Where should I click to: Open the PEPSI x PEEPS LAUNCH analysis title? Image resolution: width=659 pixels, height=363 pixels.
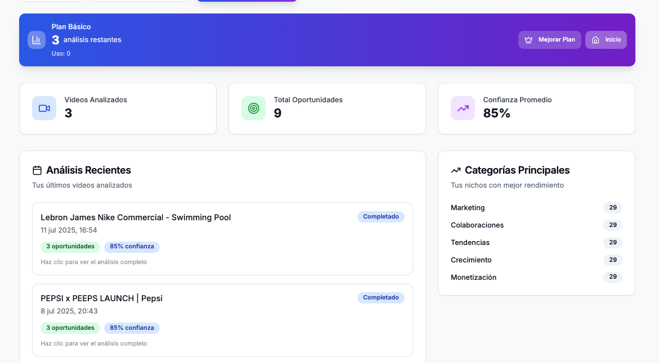pos(101,298)
